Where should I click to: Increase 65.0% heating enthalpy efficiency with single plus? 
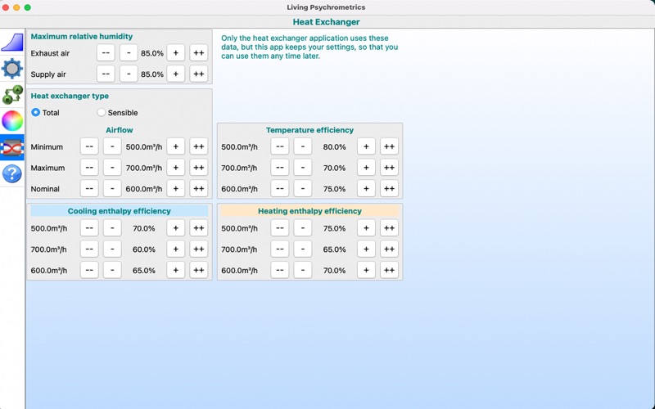[366, 249]
